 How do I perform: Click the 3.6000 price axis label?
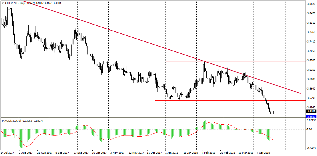click(x=311, y=79)
